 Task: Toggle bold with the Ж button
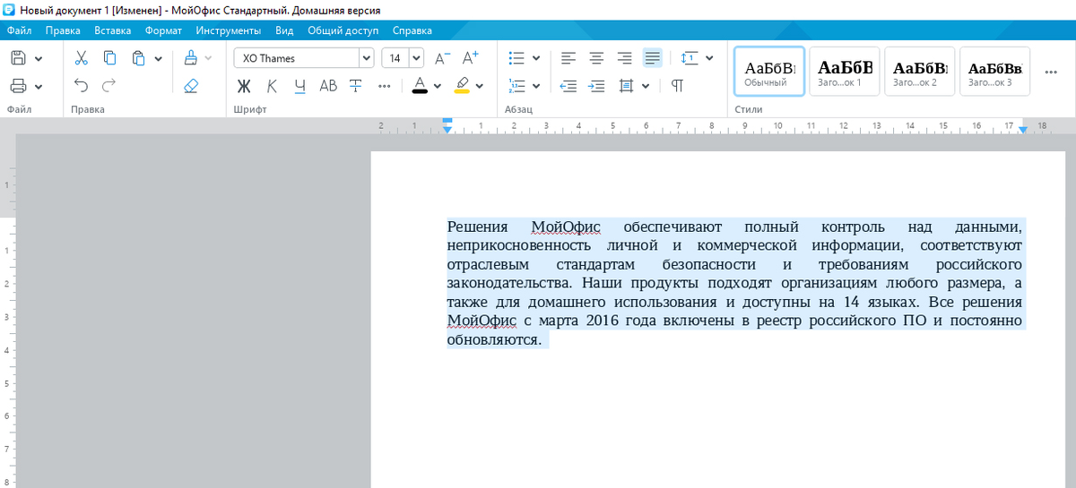(x=244, y=86)
